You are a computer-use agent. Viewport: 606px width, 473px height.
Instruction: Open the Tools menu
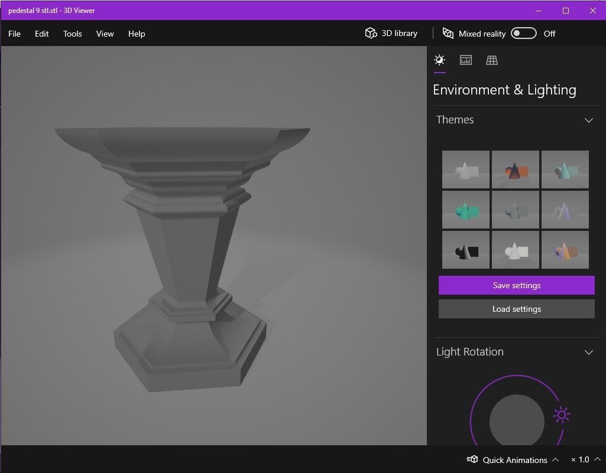click(72, 34)
